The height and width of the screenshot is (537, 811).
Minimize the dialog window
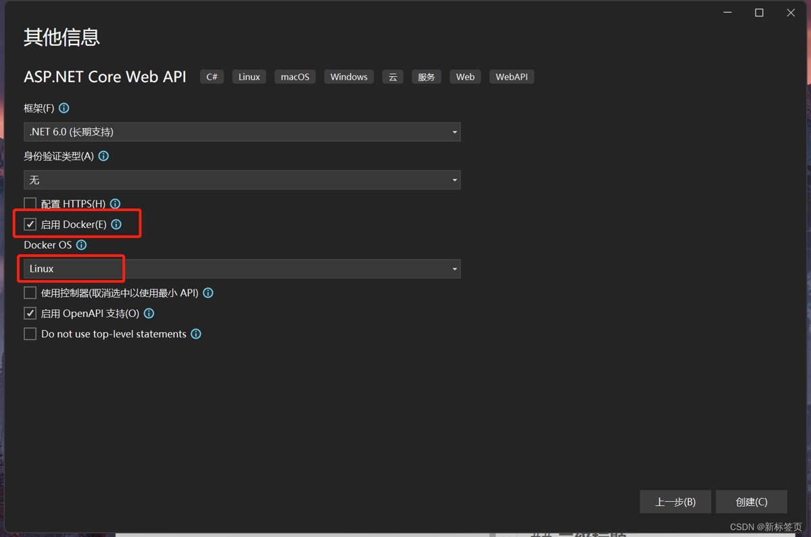click(728, 13)
